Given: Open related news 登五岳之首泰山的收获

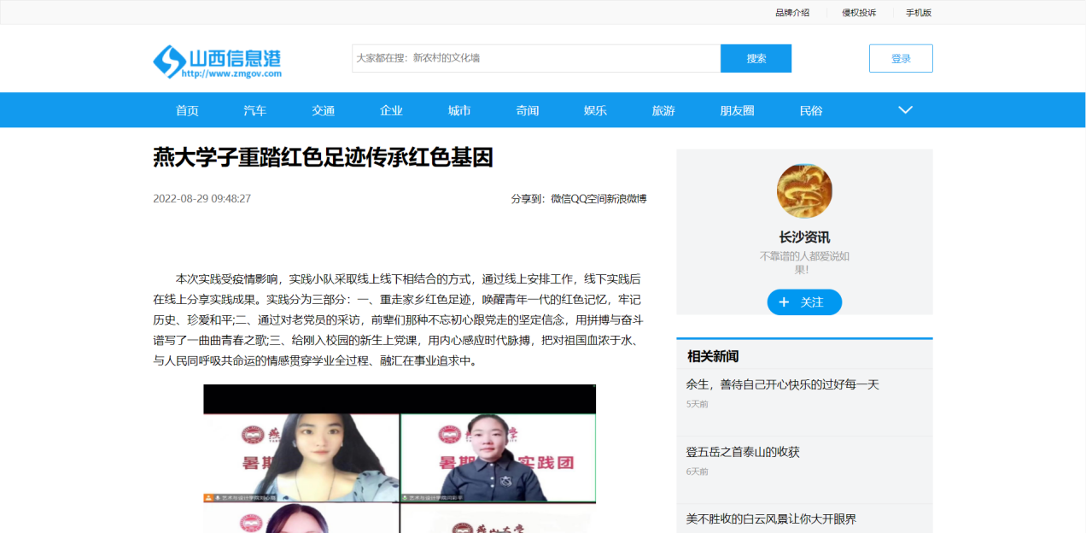Looking at the screenshot, I should coord(743,452).
